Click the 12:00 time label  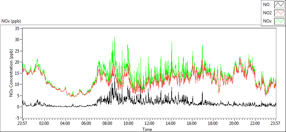point(150,123)
